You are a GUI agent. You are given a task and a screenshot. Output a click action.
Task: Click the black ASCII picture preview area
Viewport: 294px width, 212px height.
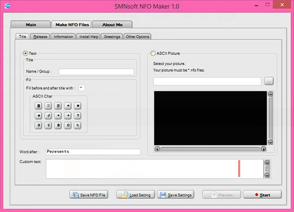click(x=210, y=118)
